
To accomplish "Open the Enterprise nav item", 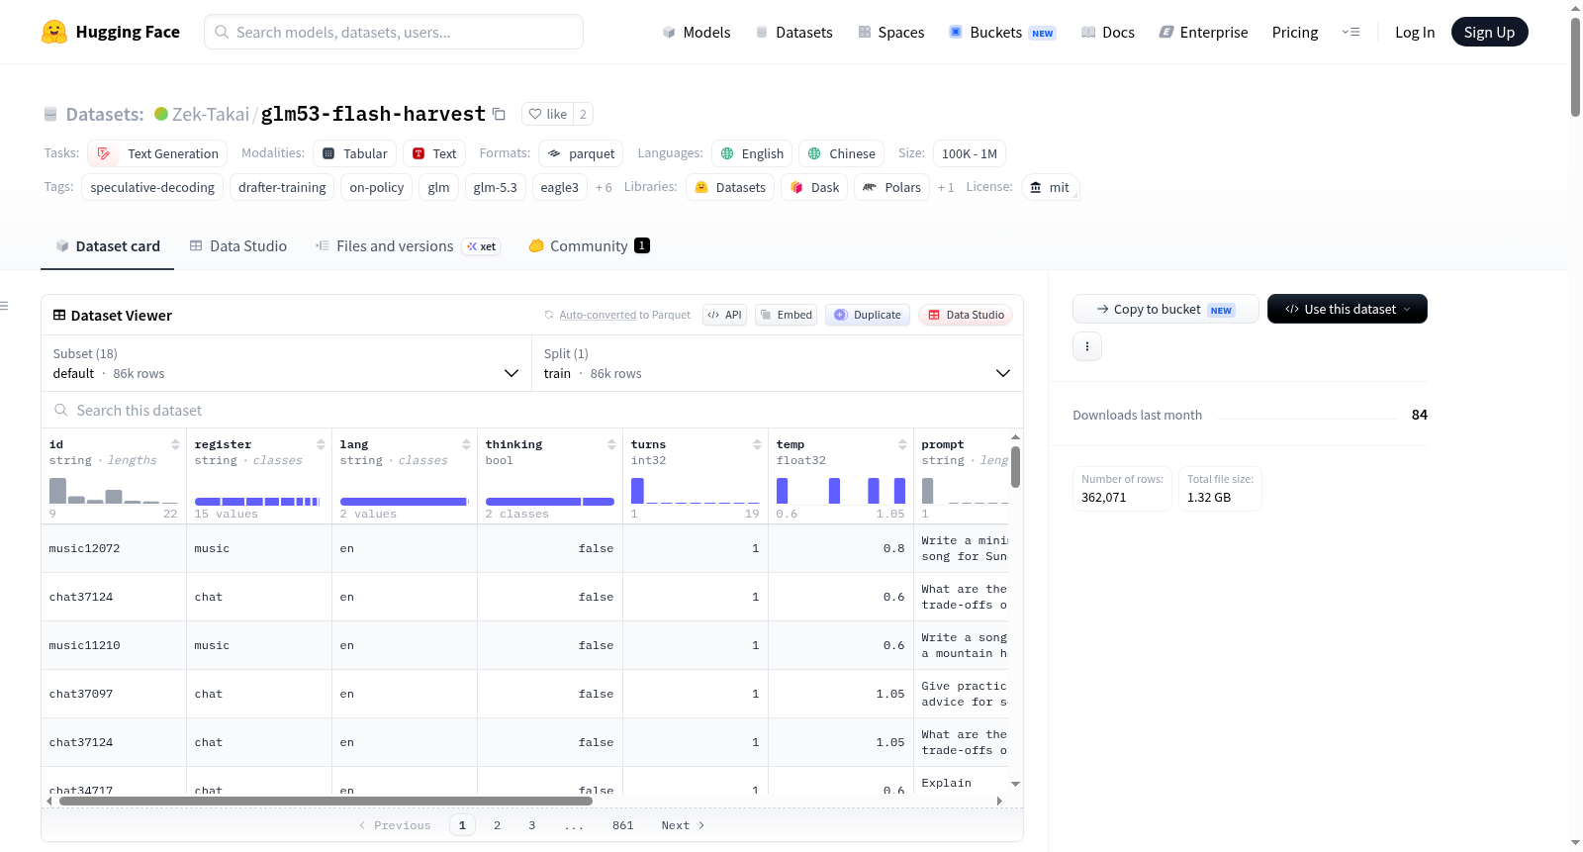I will tap(1203, 32).
